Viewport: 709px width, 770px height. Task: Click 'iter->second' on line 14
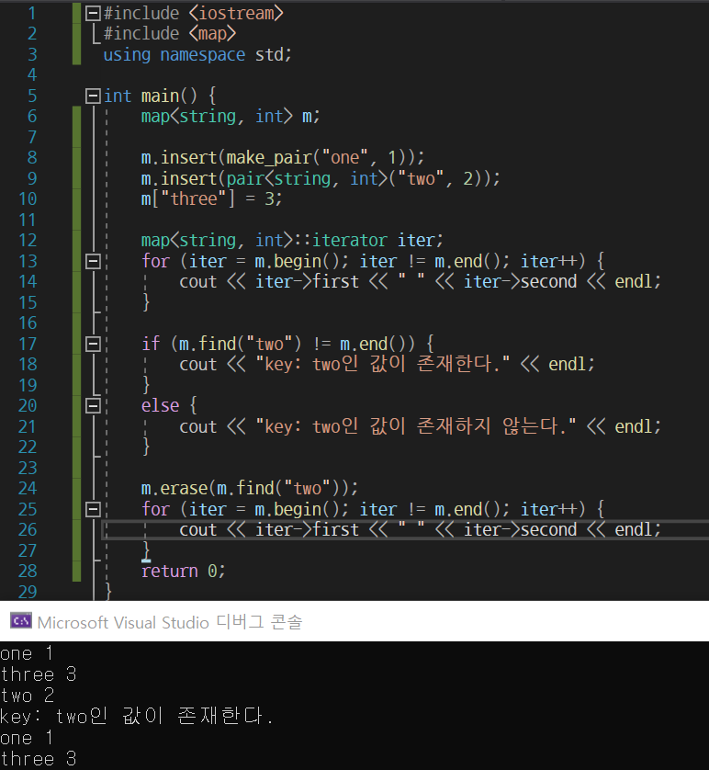pyautogui.click(x=521, y=282)
